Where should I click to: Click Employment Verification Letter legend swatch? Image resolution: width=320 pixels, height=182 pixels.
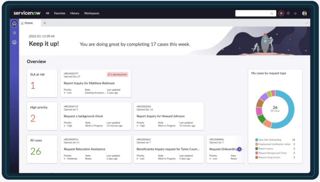tap(257, 144)
